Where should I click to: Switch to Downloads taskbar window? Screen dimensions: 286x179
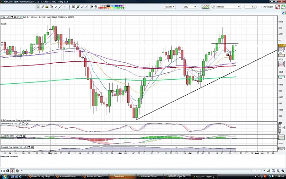tap(122, 176)
